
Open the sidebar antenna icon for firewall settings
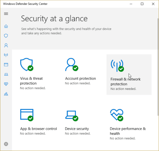click(6, 55)
